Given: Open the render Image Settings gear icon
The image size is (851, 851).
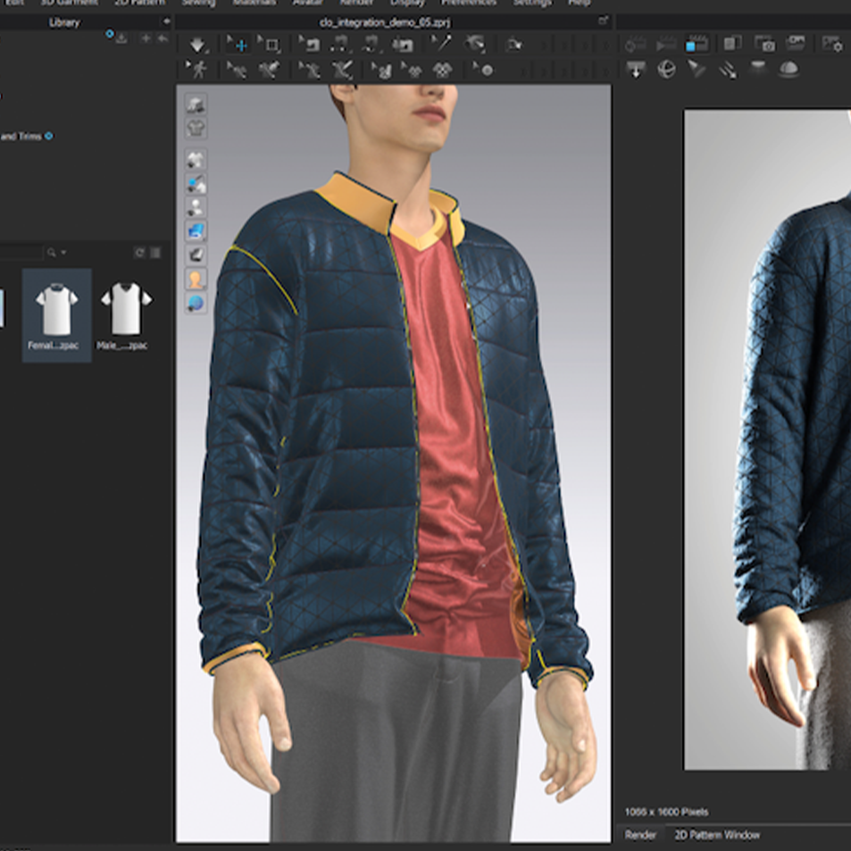Looking at the screenshot, I should 832,44.
